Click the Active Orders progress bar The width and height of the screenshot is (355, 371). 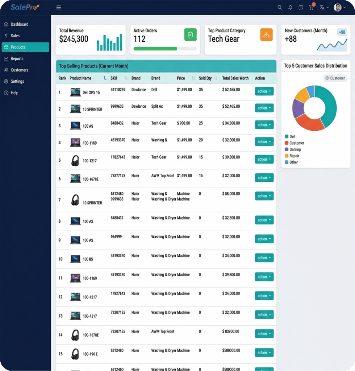point(165,49)
